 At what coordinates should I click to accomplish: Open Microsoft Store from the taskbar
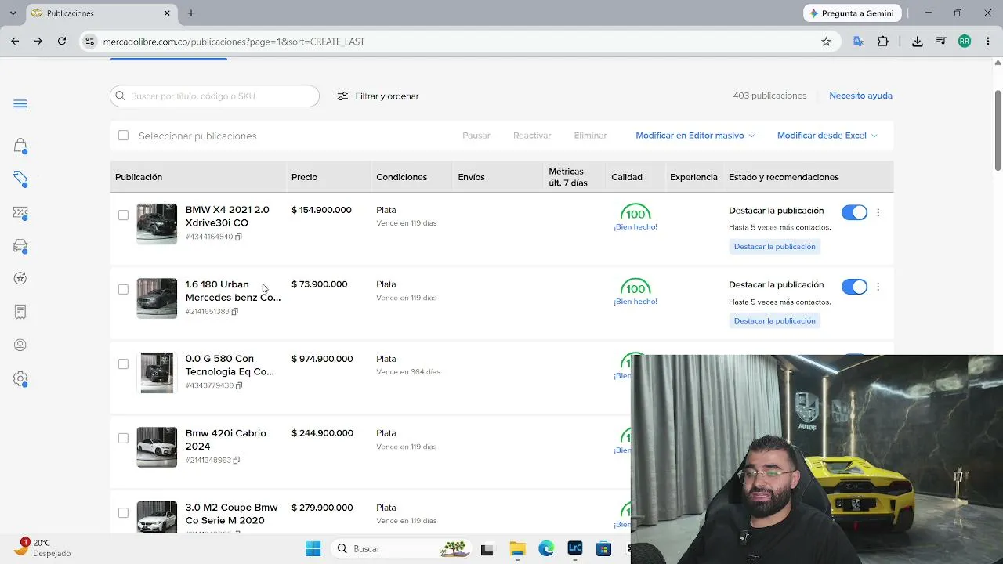(x=603, y=548)
